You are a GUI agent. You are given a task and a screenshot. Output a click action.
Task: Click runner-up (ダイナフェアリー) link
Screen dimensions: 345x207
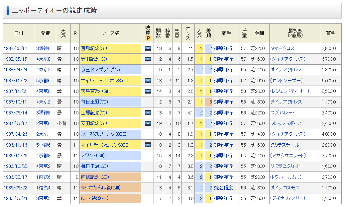tap(287, 198)
